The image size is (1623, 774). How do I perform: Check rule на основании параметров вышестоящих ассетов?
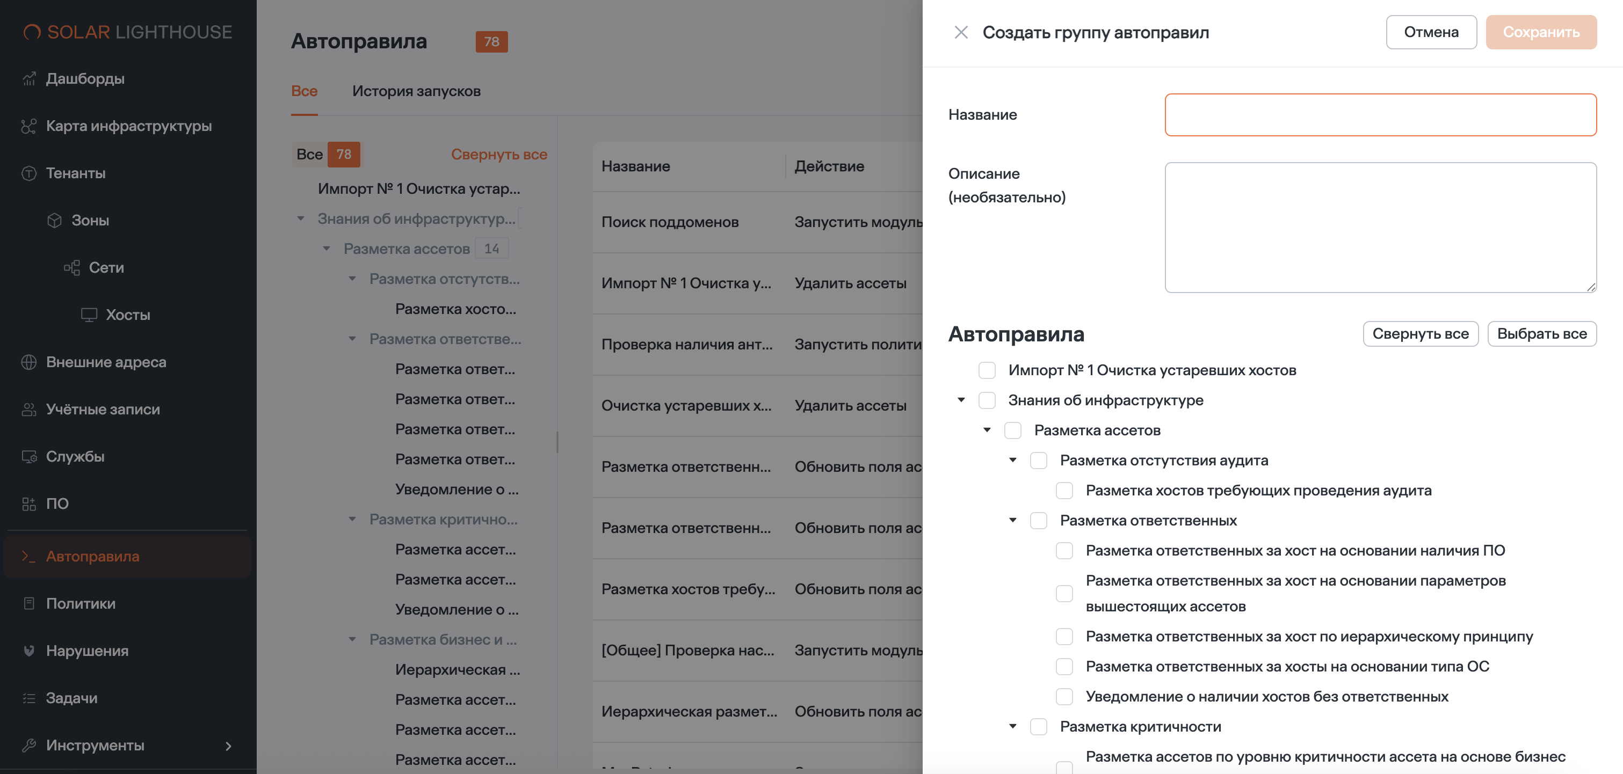click(1065, 594)
